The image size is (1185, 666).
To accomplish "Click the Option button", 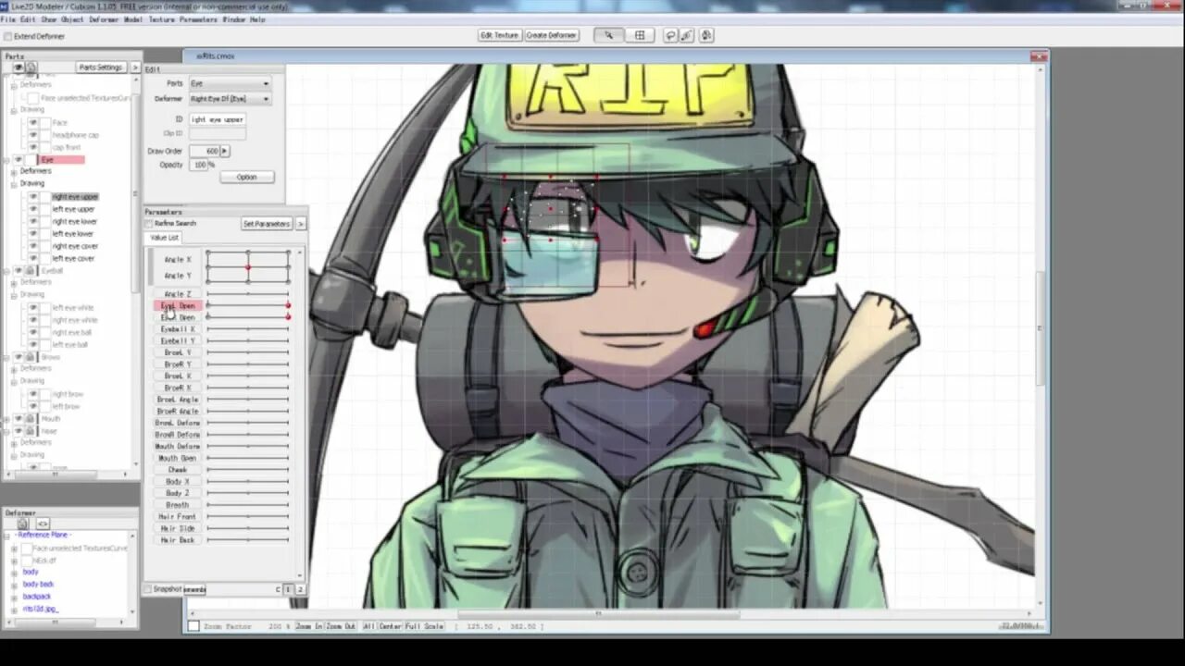I will click(246, 177).
